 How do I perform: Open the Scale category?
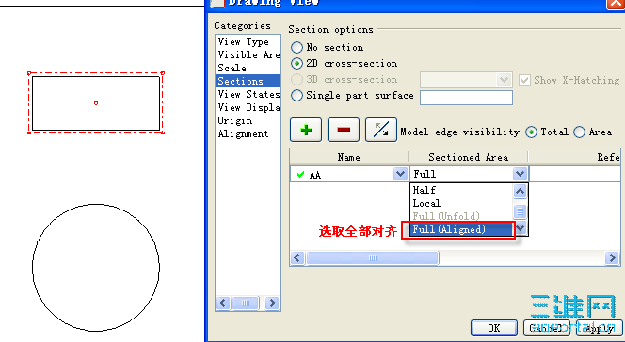tap(248, 68)
